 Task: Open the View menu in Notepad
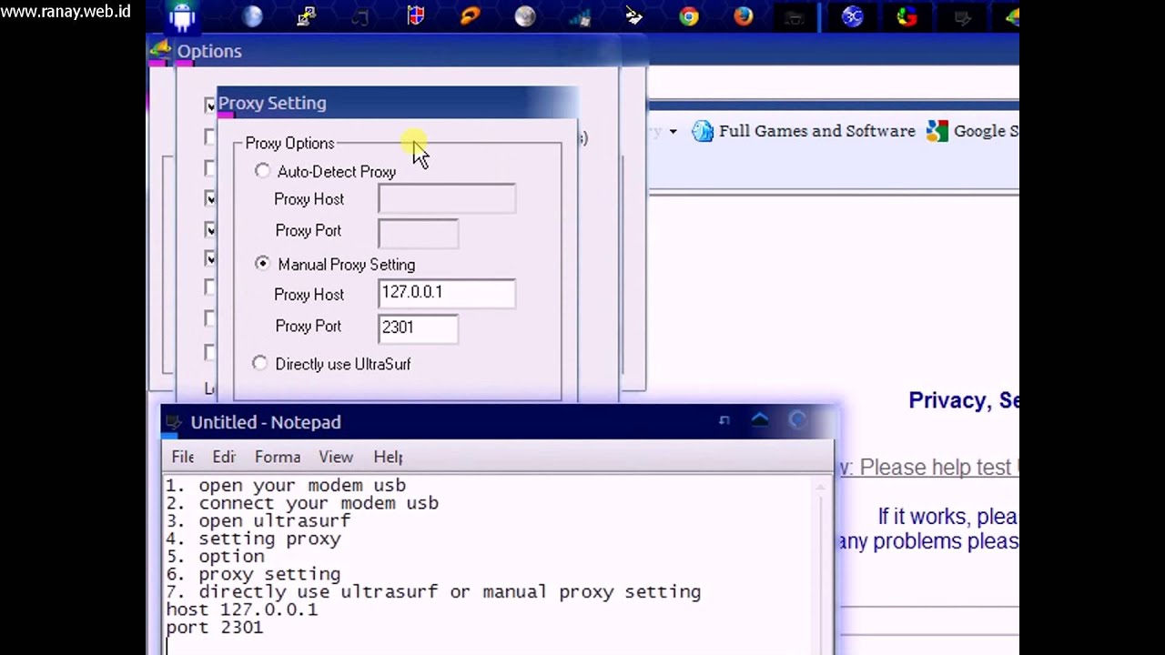point(336,457)
